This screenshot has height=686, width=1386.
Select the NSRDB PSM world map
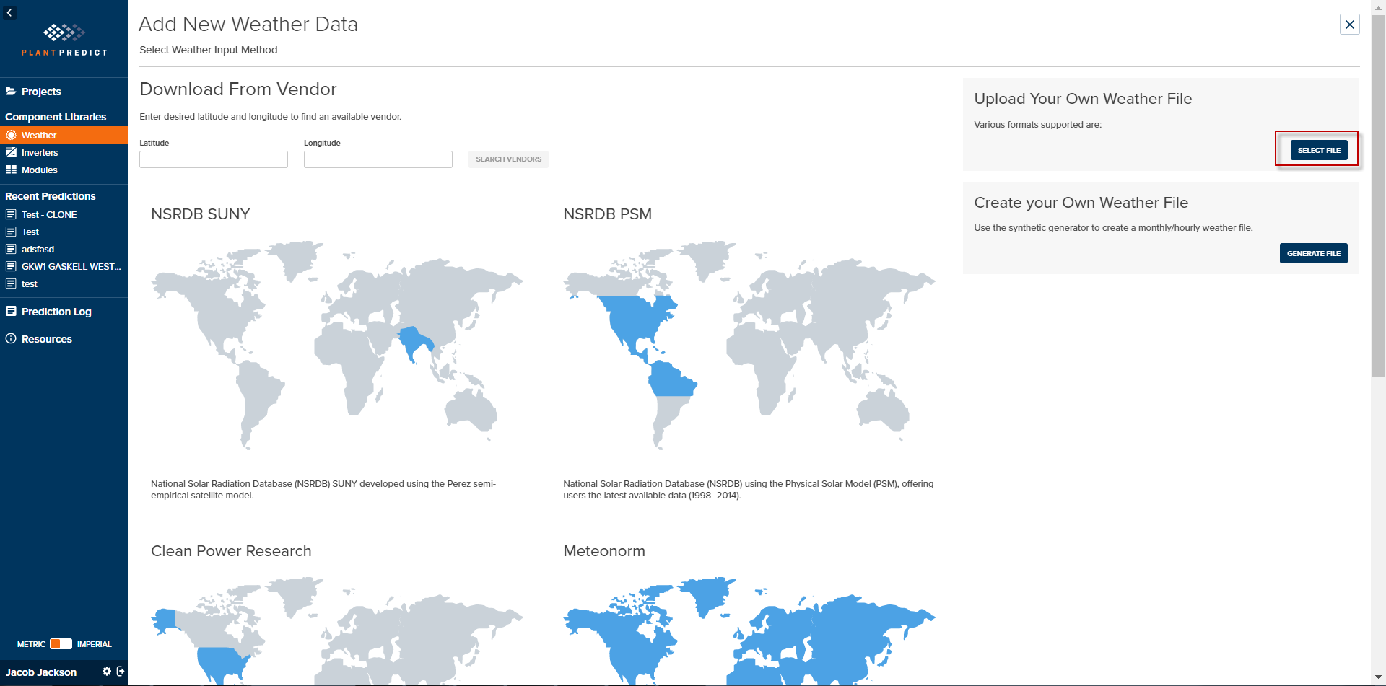click(749, 345)
